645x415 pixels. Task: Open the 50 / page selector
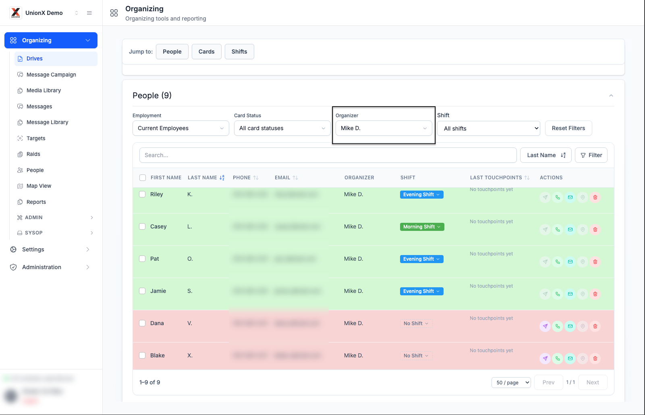click(x=511, y=382)
